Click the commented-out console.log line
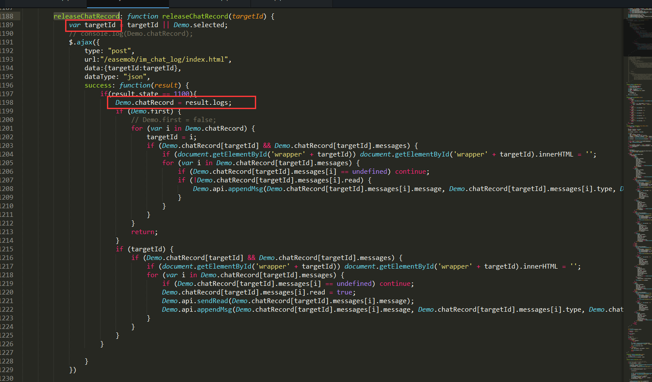 point(131,34)
